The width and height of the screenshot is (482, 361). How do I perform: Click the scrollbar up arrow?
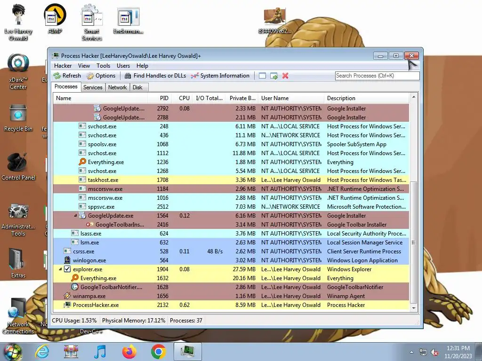pyautogui.click(x=413, y=97)
